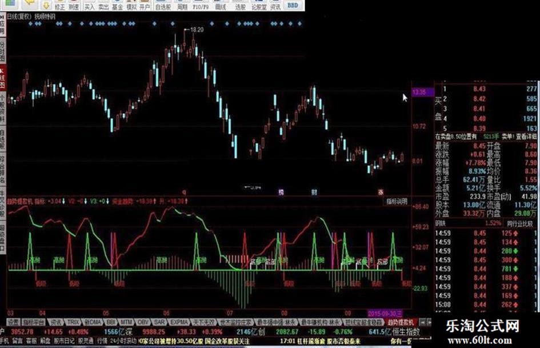The width and height of the screenshot is (540, 348).
Task: Click the 2015-09-30 date marker
Action: click(385, 313)
